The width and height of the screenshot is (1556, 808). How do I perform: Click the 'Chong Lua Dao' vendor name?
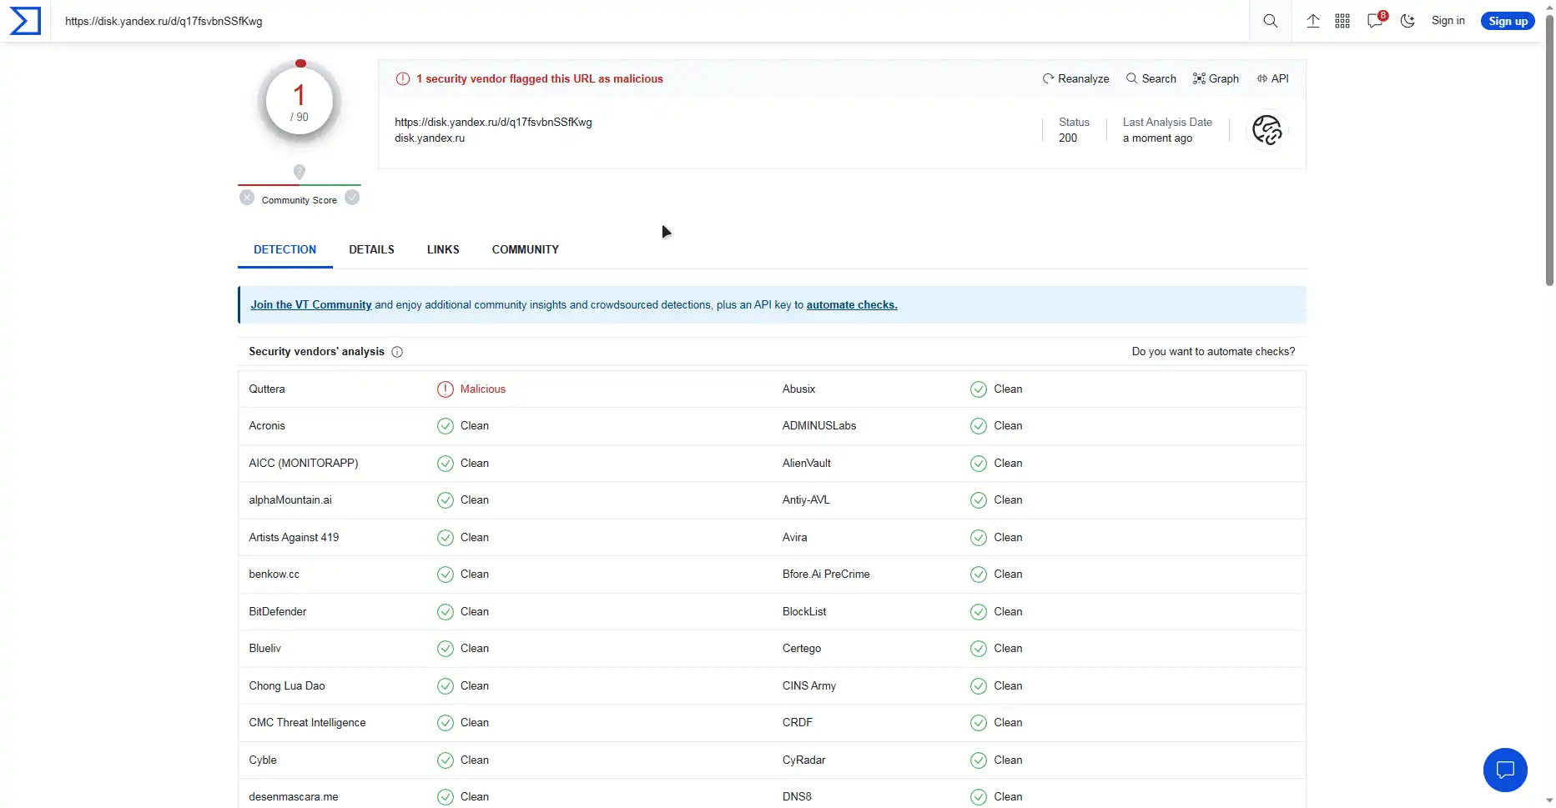click(x=287, y=686)
